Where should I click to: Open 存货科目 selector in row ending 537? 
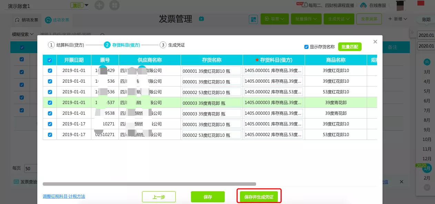(273, 103)
